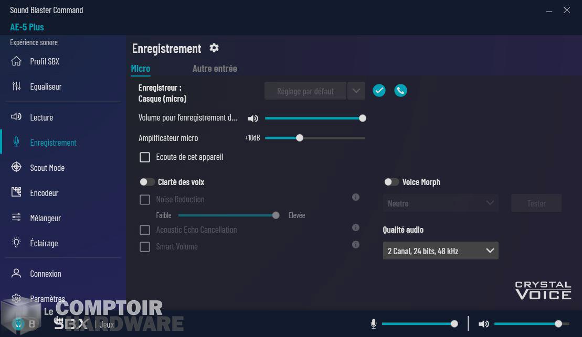Toggle Clarté des voix switch
The width and height of the screenshot is (582, 337).
click(x=147, y=182)
